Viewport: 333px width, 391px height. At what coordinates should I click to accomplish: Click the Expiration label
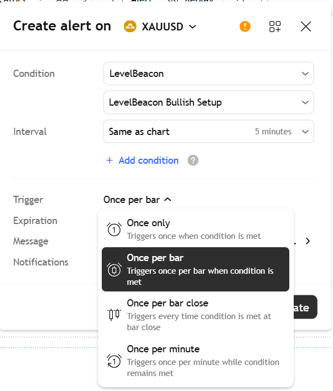point(35,221)
